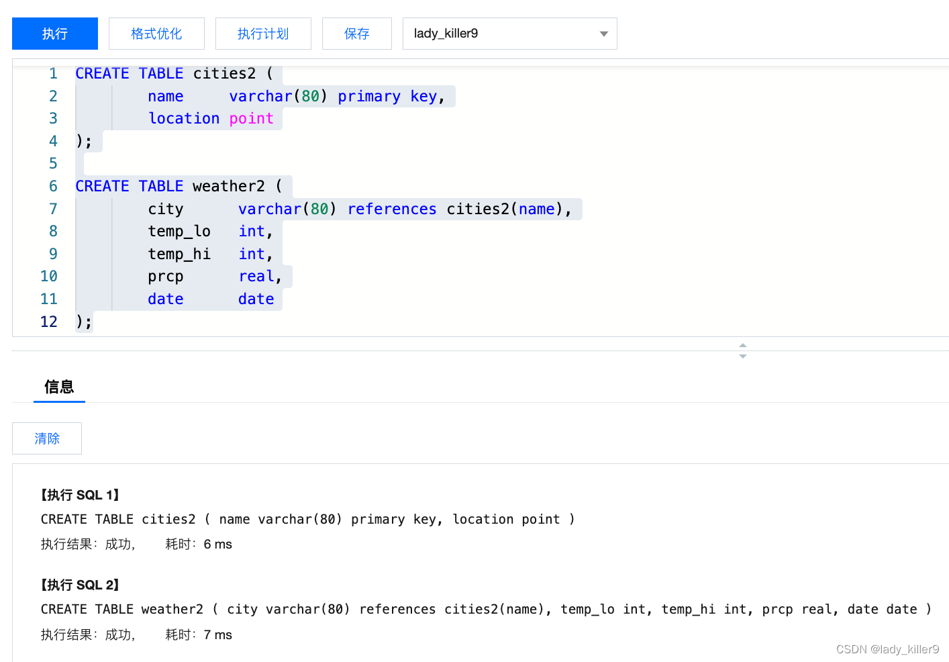The image size is (949, 662).
Task: Click the 【执行 SQL 2】 heading
Action: click(80, 585)
